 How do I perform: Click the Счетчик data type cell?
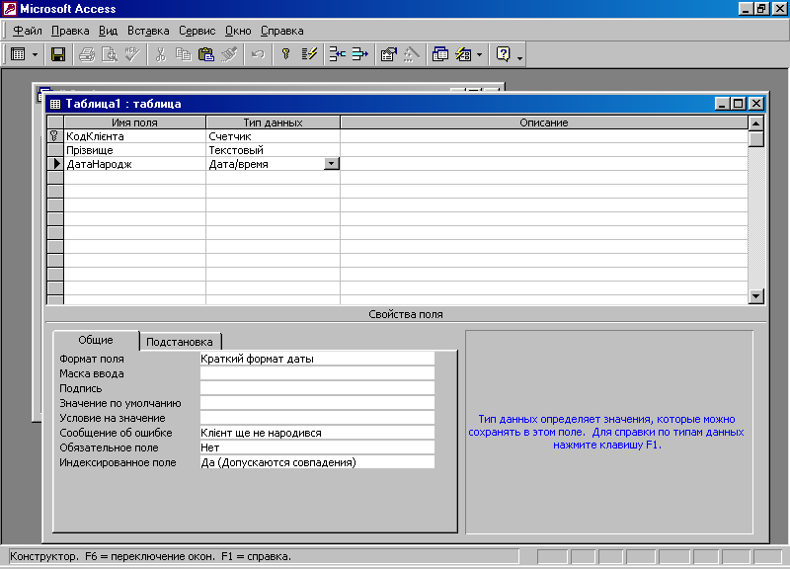pos(273,136)
